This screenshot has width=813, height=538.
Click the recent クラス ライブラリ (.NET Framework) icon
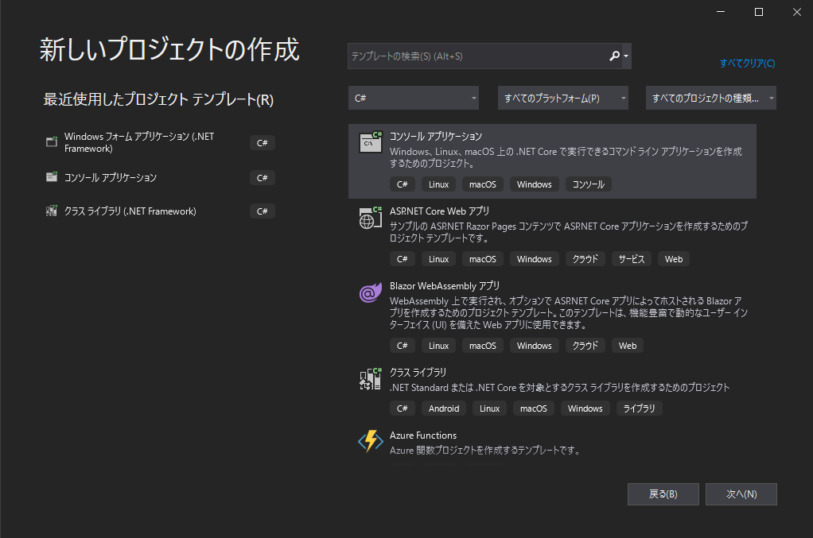[53, 211]
